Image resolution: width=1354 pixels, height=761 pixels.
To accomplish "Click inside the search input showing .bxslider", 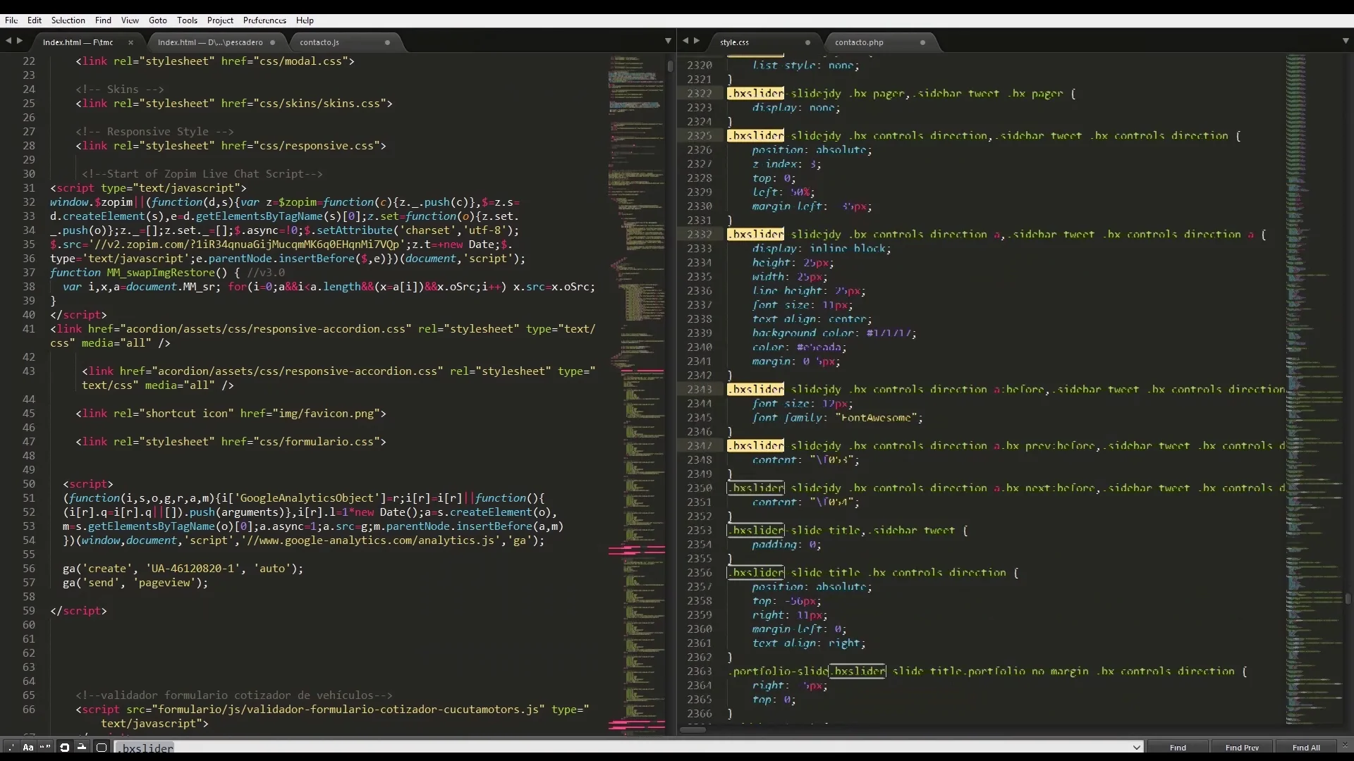I will [282, 748].
